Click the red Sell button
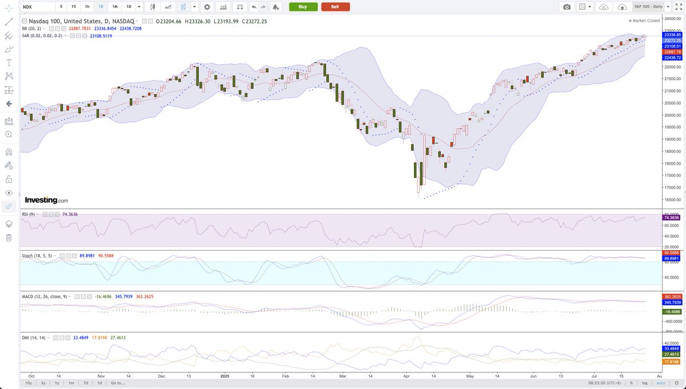Image resolution: width=686 pixels, height=389 pixels. click(x=336, y=7)
